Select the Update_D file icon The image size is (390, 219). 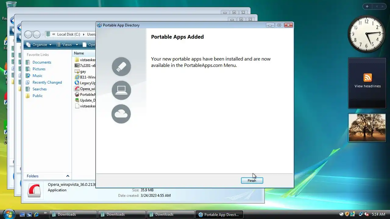(x=77, y=100)
